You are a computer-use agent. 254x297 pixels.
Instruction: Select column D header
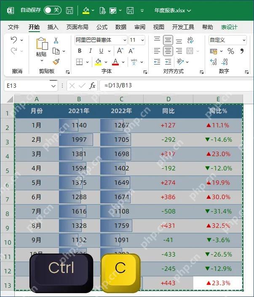[x=168, y=99]
